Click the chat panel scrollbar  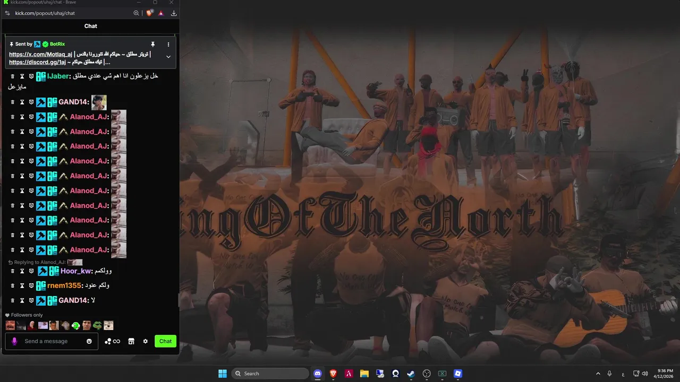178,301
